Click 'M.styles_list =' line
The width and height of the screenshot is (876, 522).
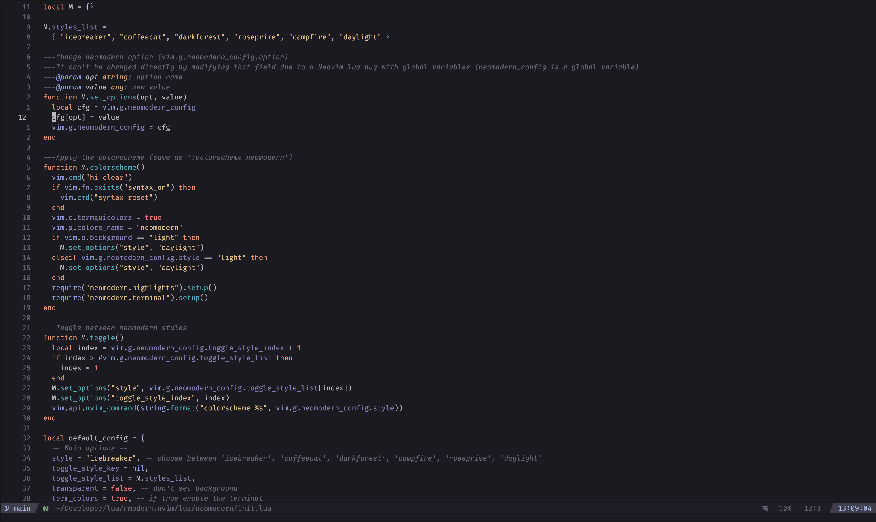tap(75, 27)
